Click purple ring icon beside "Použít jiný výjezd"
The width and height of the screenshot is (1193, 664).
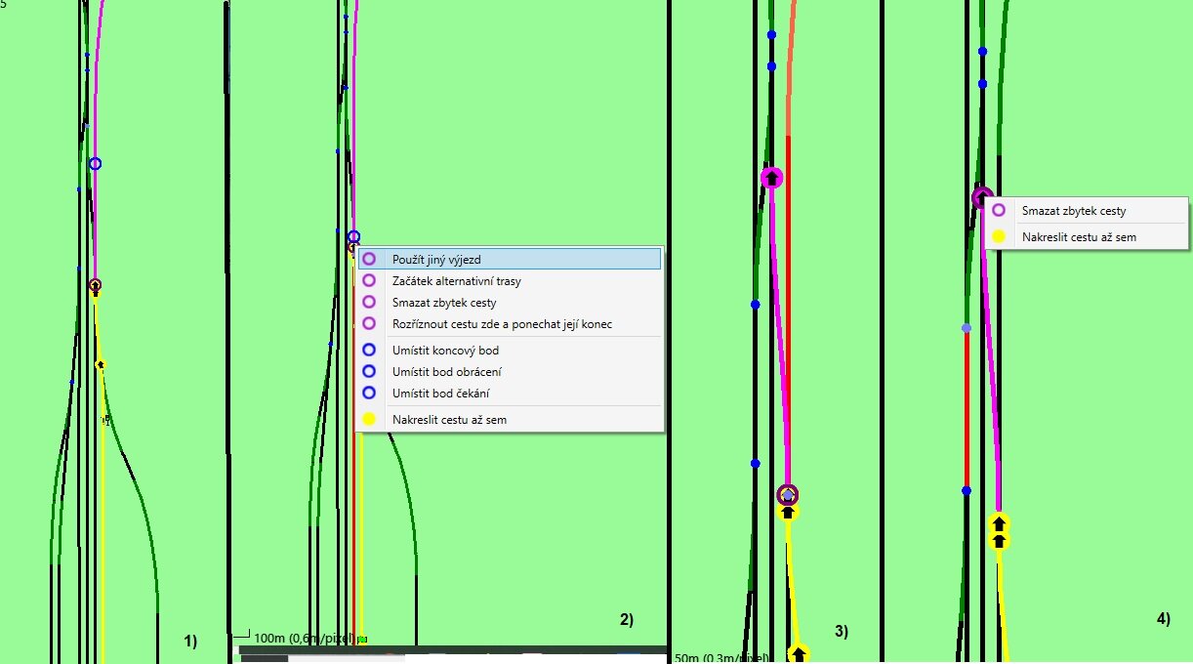pos(369,260)
